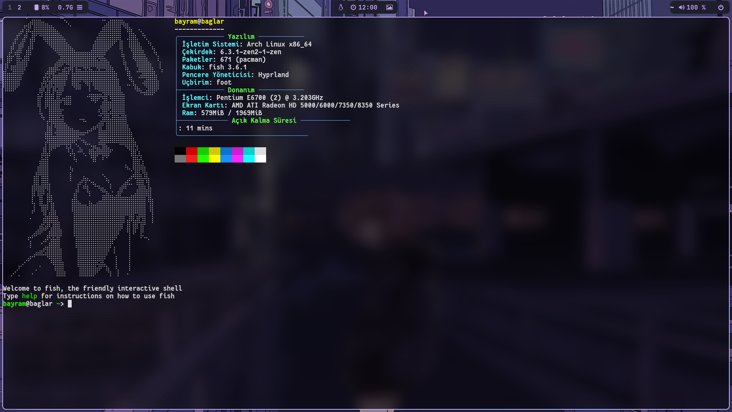This screenshot has width=732, height=412.
Task: Click the bayram@baglar title above system info
Action: click(x=199, y=21)
